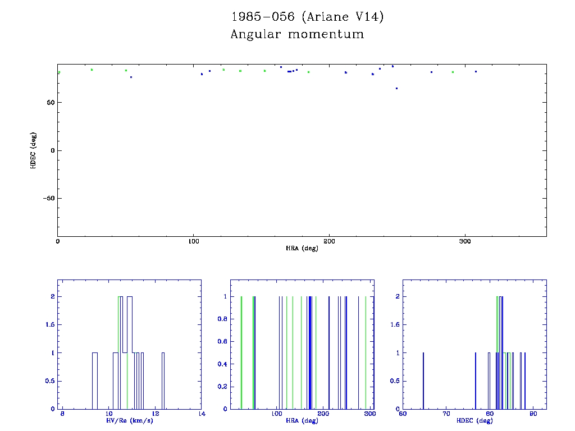Click the rightmost blue point in the scatter plot
The width and height of the screenshot is (575, 431).
pos(476,72)
